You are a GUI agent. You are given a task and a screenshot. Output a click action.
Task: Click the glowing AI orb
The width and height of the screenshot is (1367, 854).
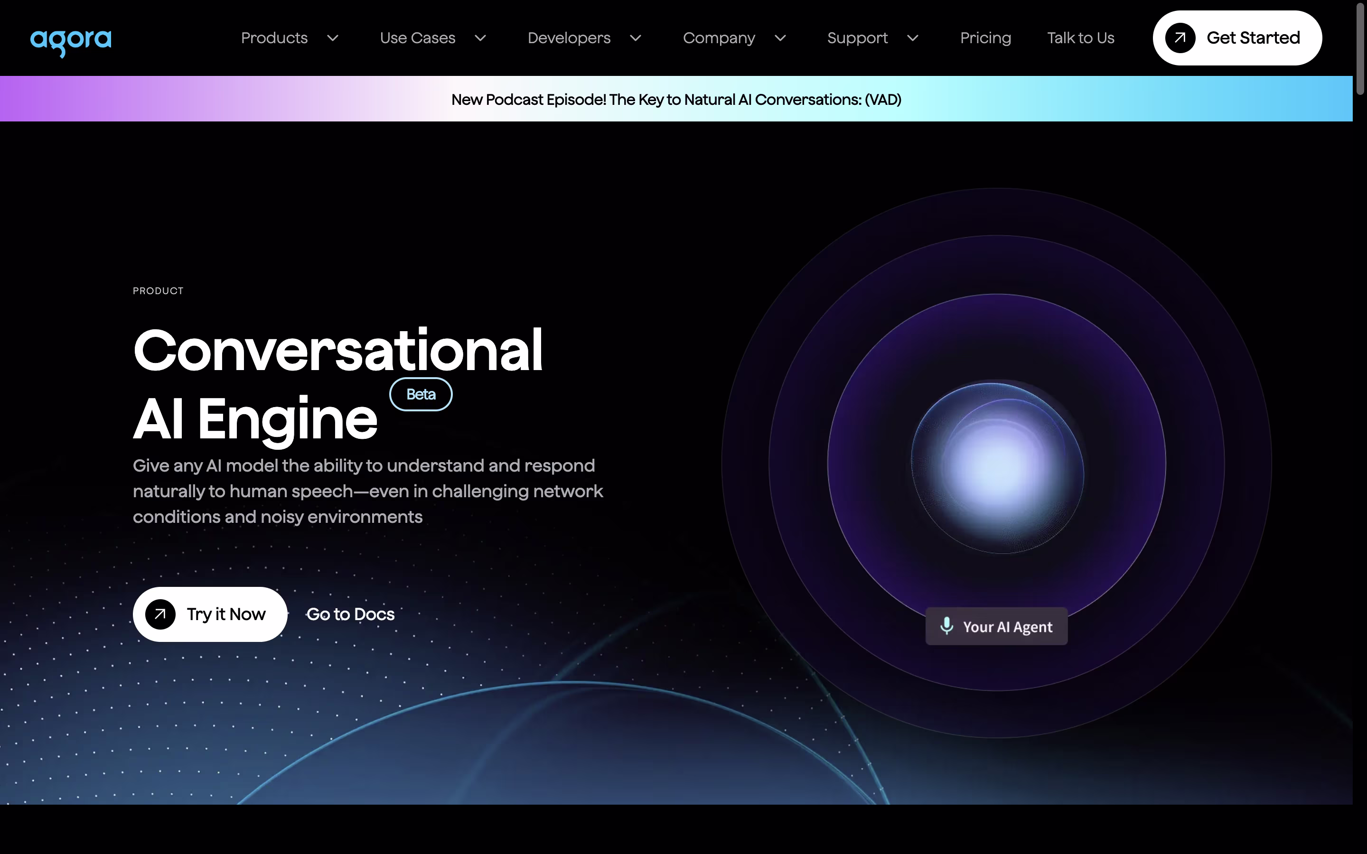click(x=997, y=468)
